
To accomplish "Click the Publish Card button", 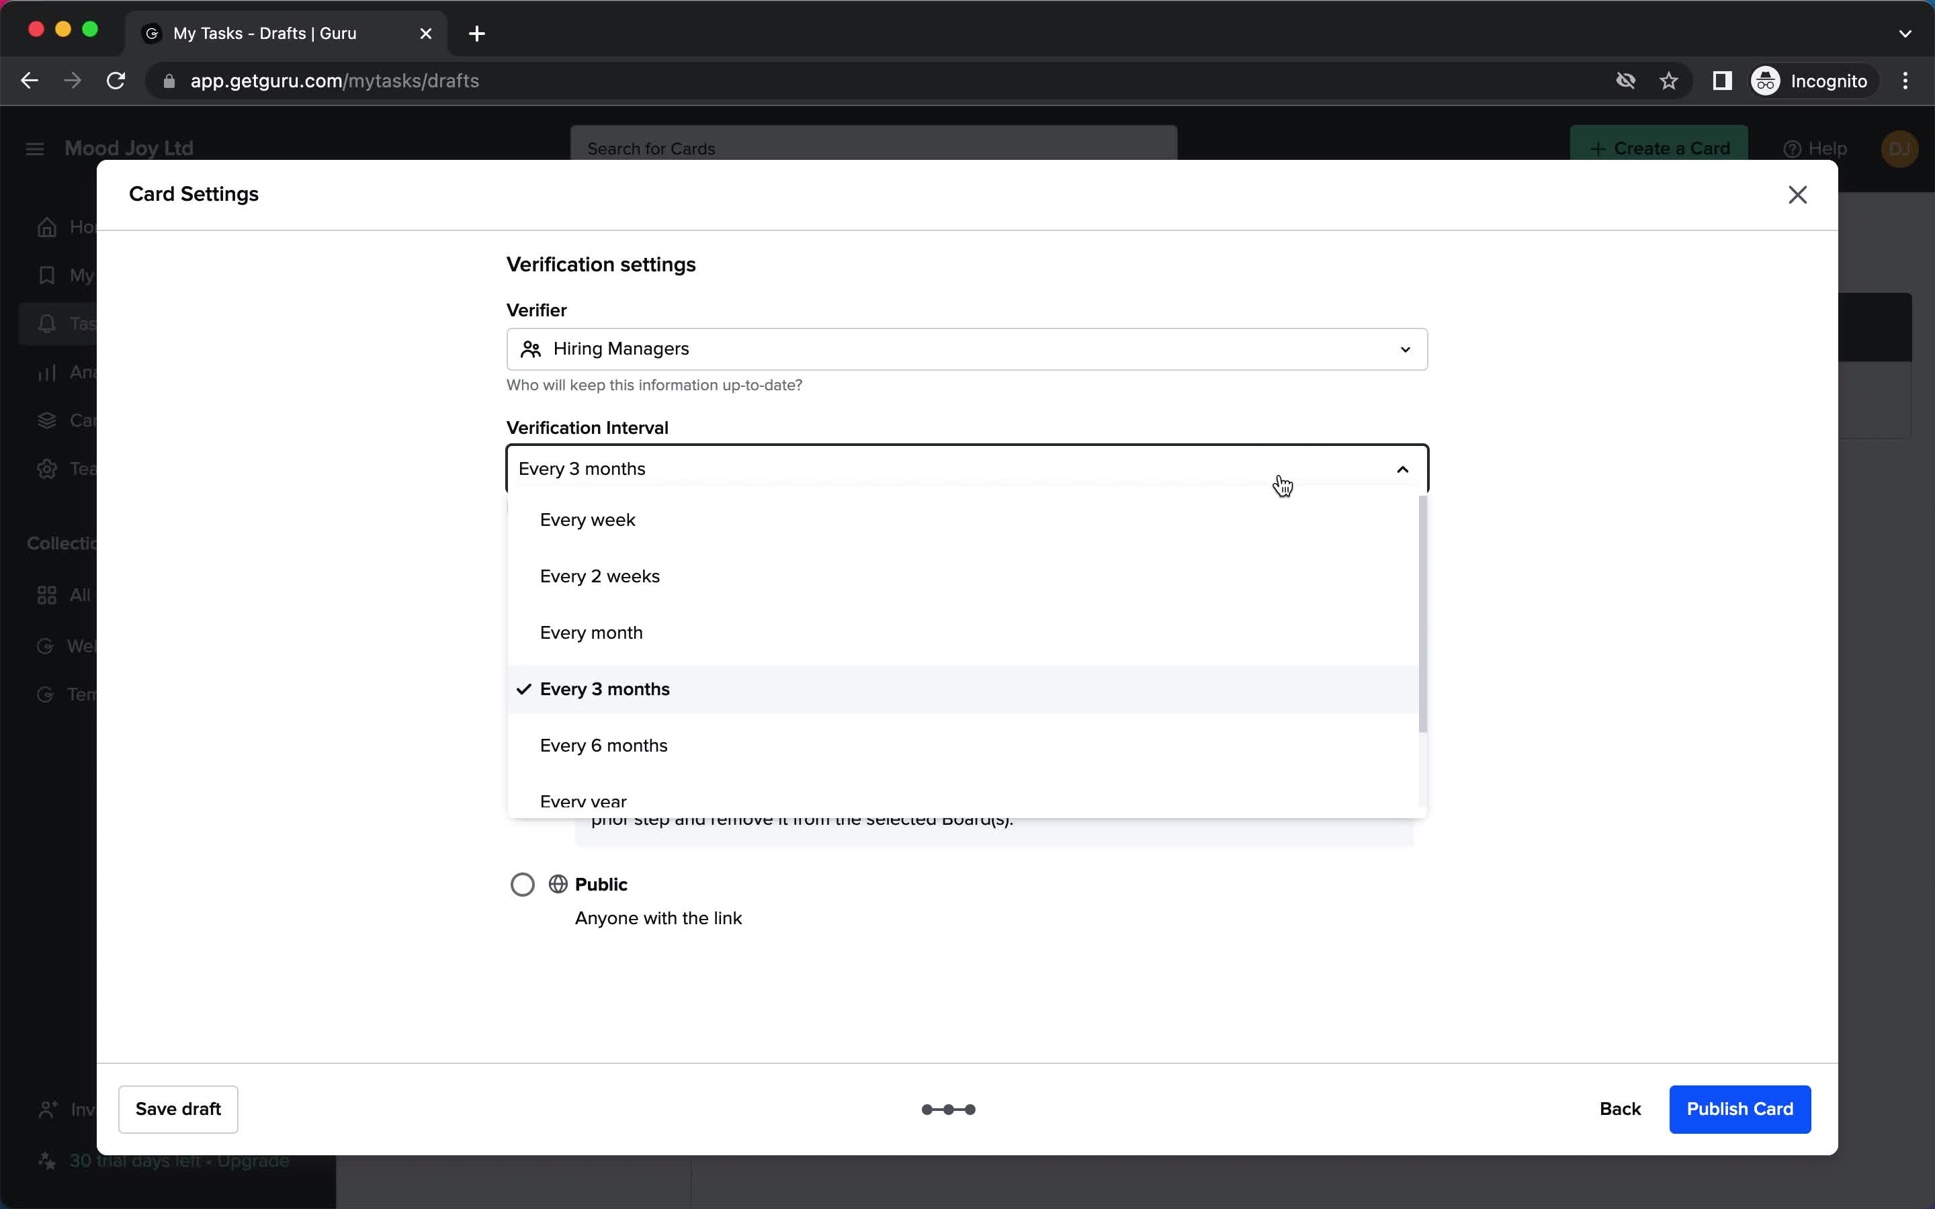I will point(1740,1108).
